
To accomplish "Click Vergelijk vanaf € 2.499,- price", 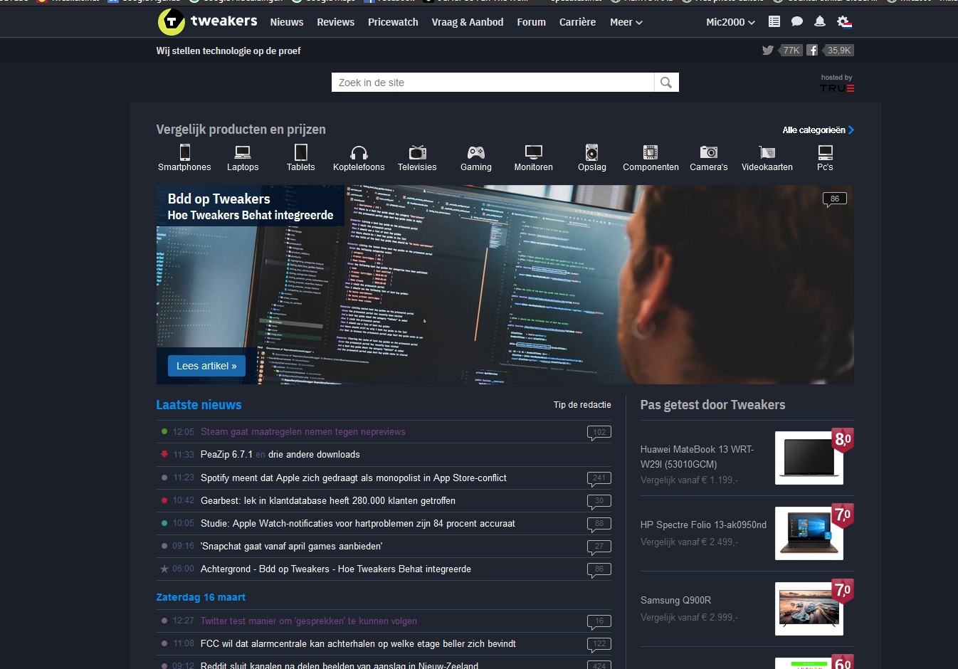I will pos(689,542).
